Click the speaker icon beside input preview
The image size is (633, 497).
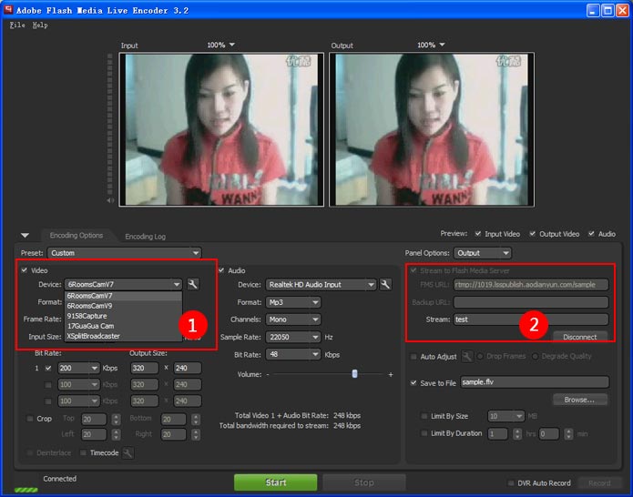[x=110, y=200]
